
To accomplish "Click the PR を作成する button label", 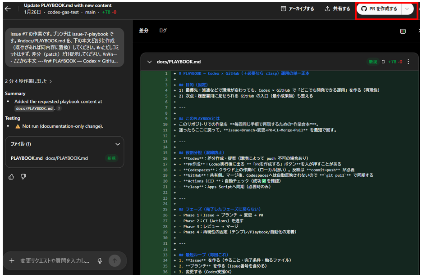I will 383,9.
